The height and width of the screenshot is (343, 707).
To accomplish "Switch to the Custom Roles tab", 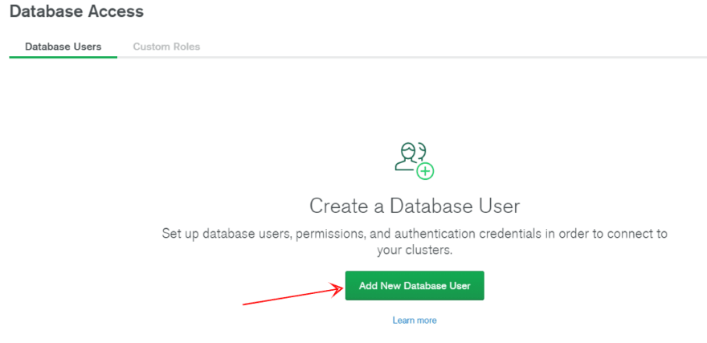I will tap(166, 47).
